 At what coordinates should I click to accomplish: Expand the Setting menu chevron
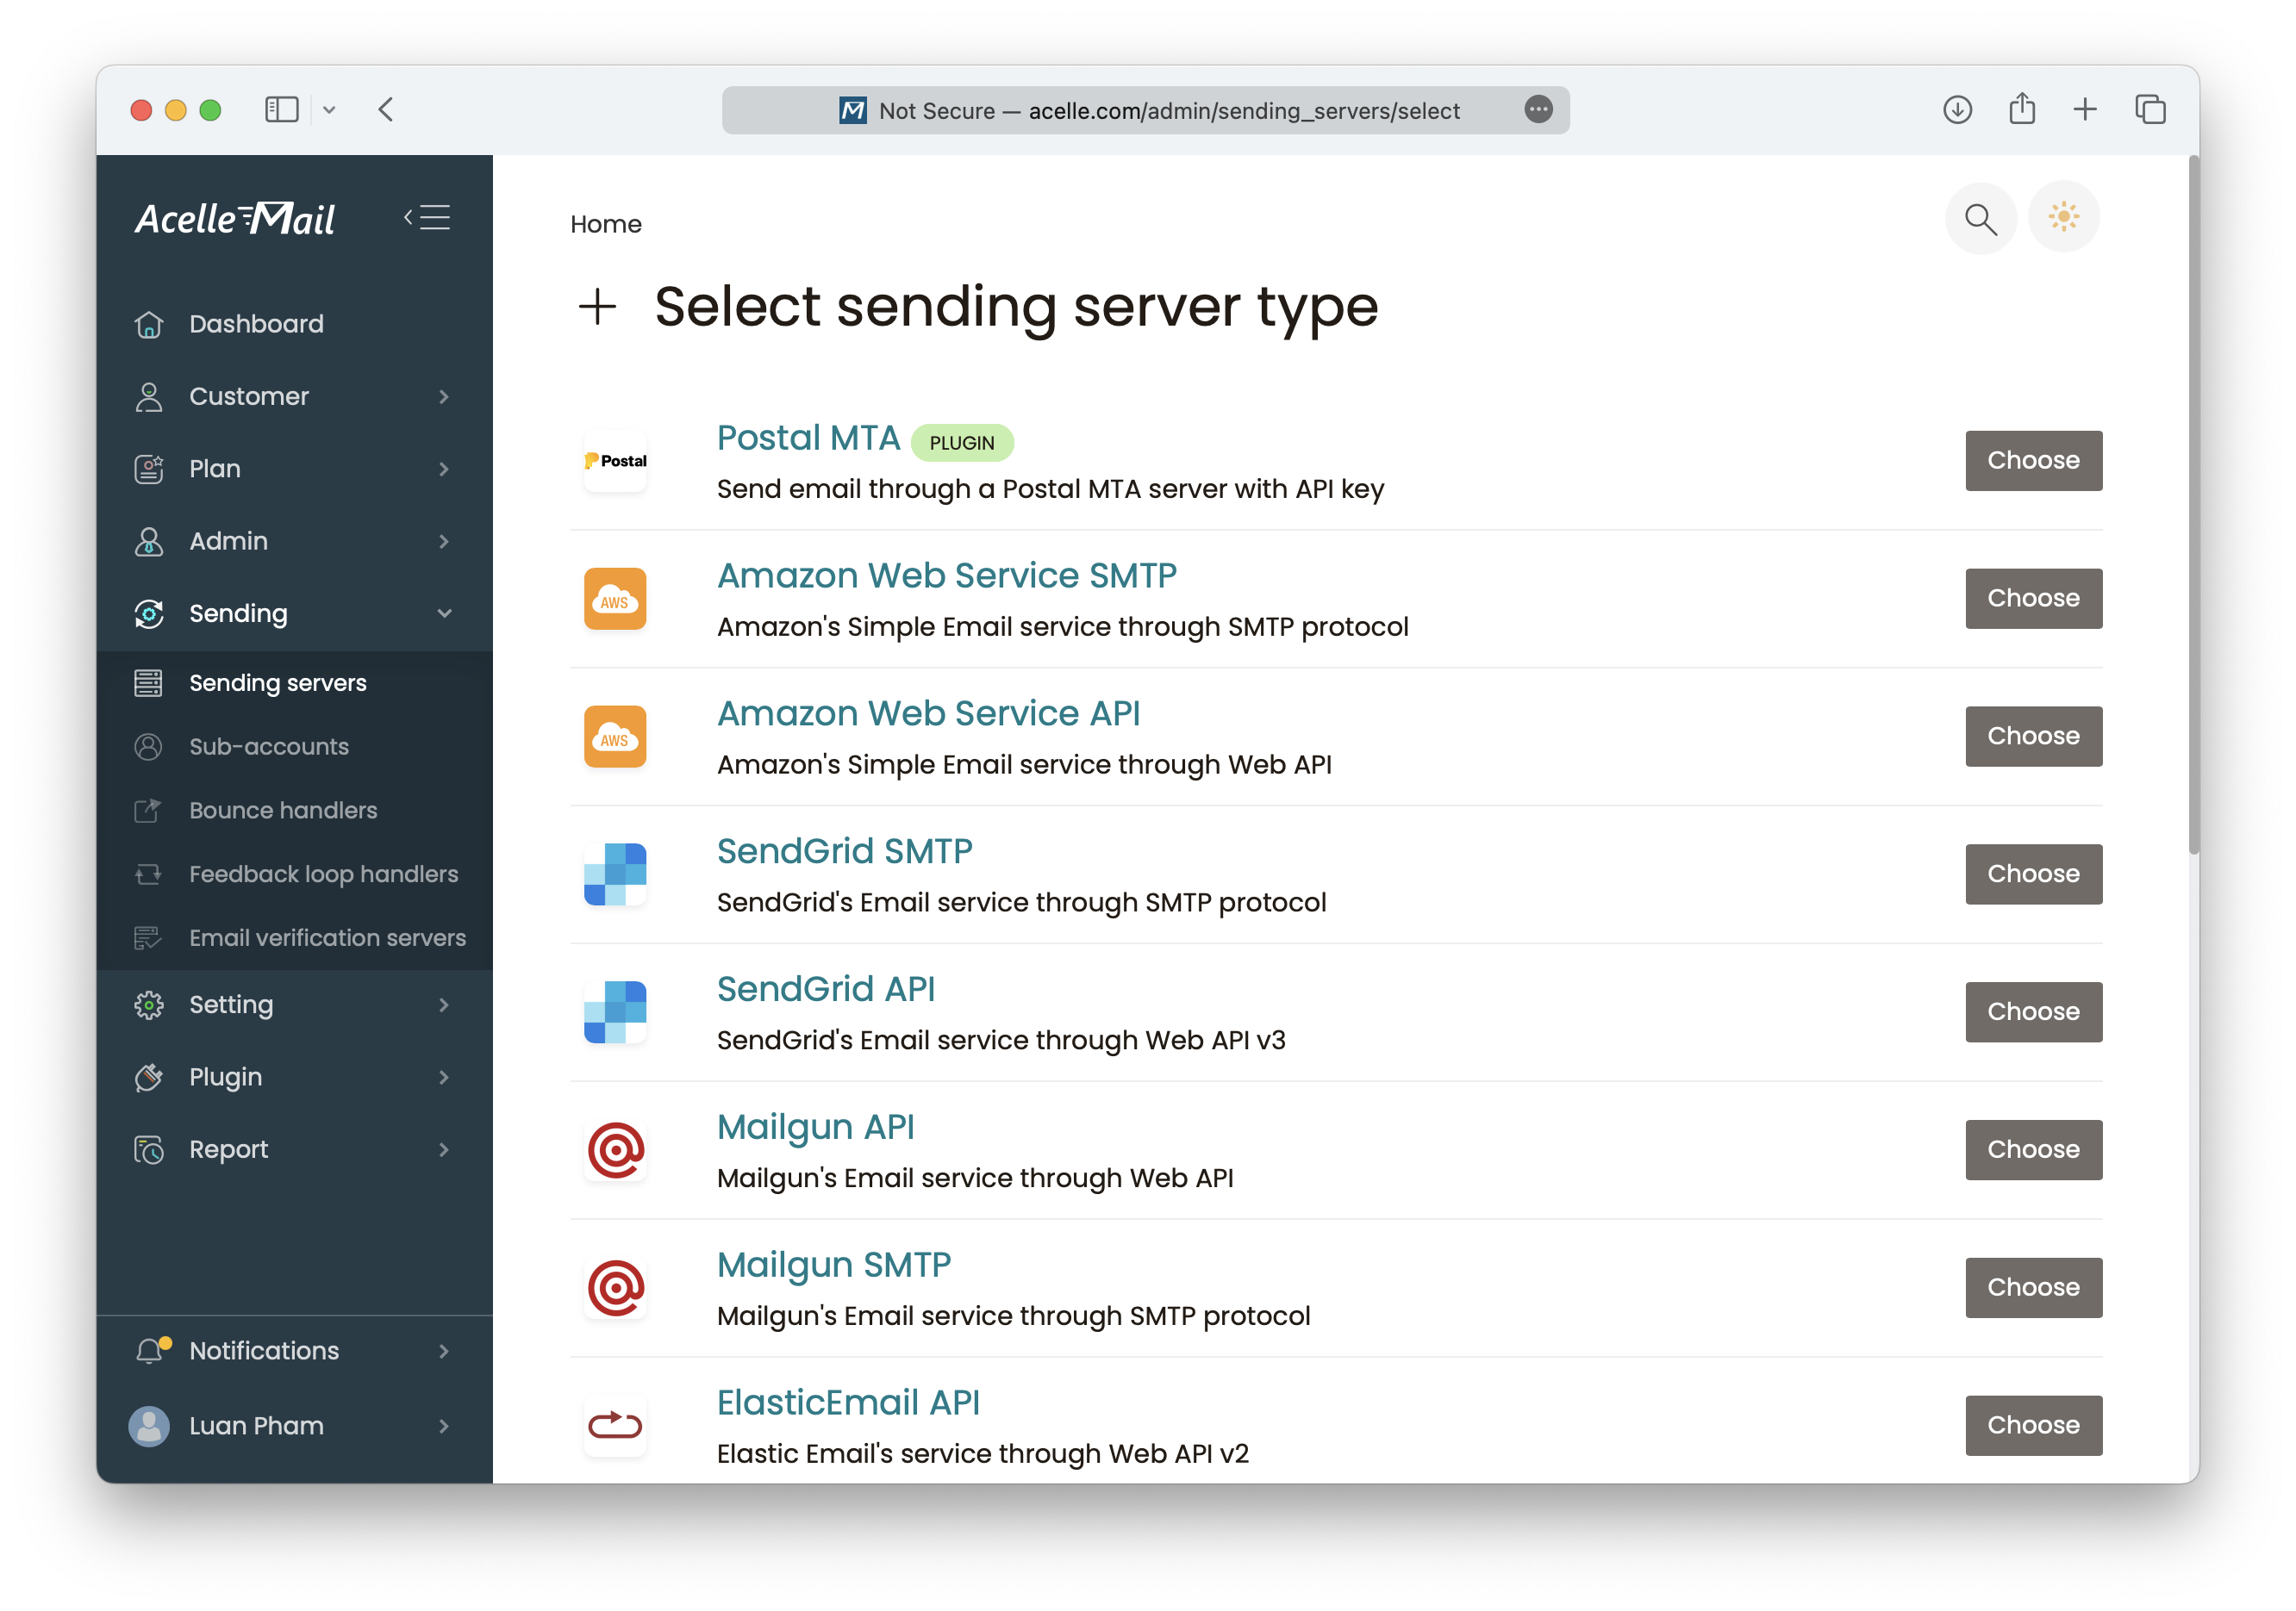(444, 1005)
